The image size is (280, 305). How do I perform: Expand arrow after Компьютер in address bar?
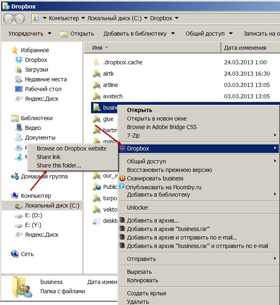point(83,18)
